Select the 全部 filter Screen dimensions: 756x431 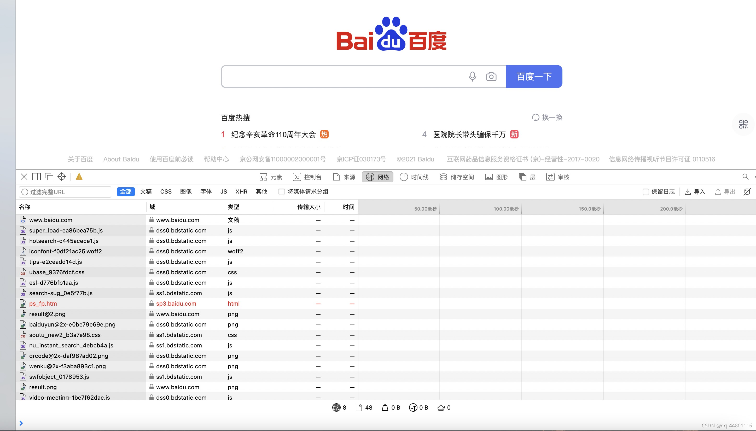coord(125,191)
